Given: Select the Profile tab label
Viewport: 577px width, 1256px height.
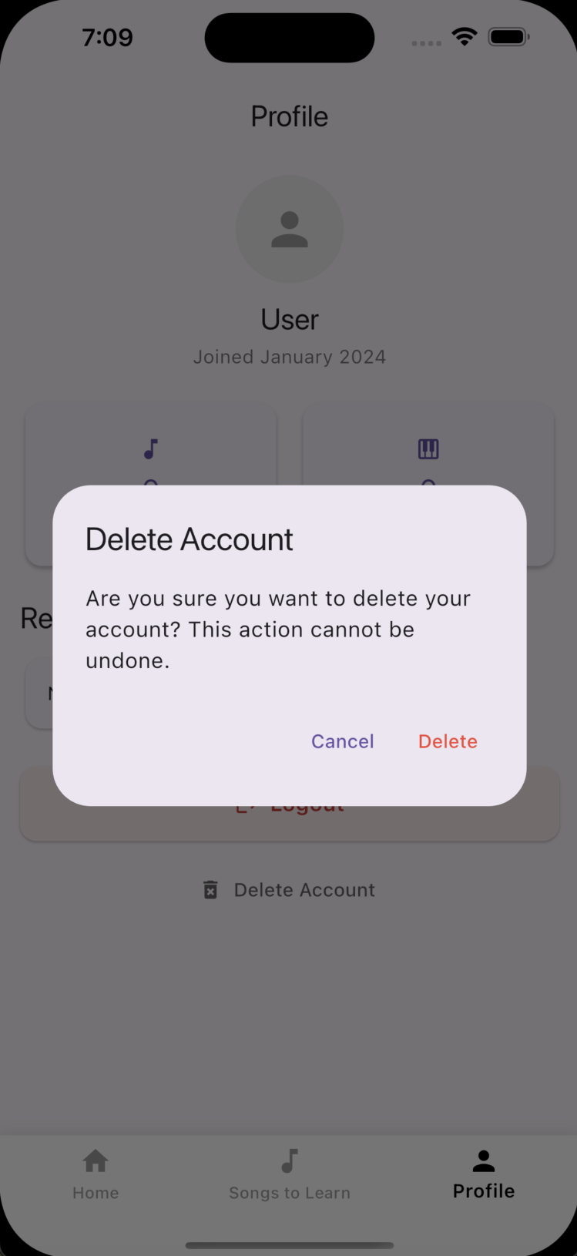Looking at the screenshot, I should pyautogui.click(x=484, y=1191).
